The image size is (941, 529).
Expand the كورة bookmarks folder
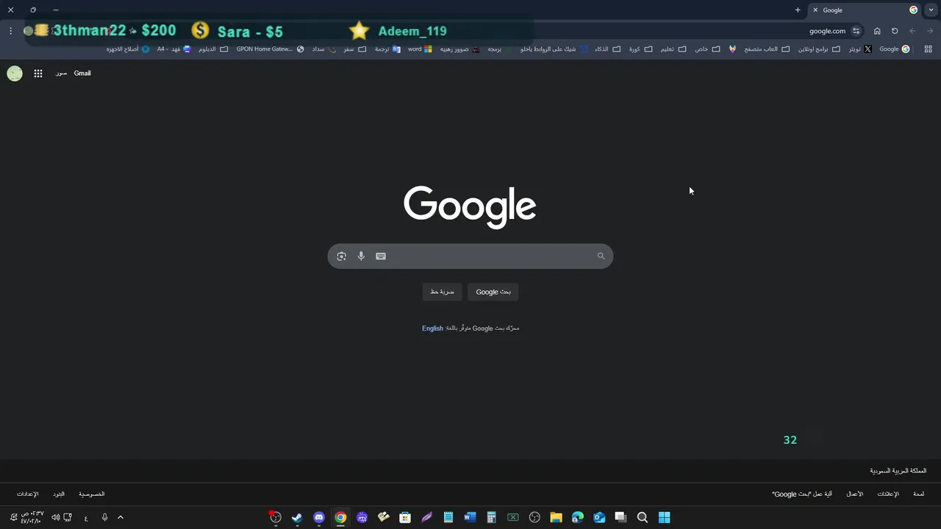pos(640,49)
